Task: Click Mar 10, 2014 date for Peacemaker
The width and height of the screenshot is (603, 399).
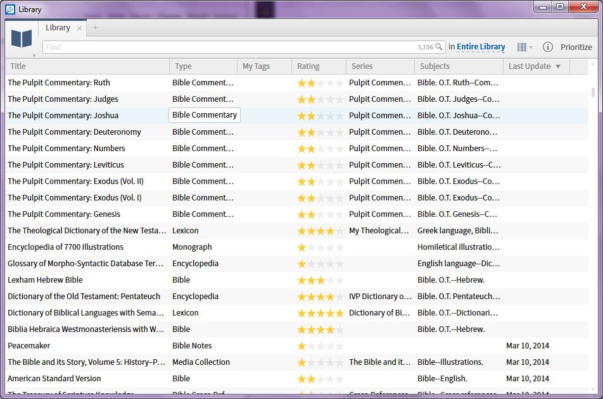Action: (528, 346)
